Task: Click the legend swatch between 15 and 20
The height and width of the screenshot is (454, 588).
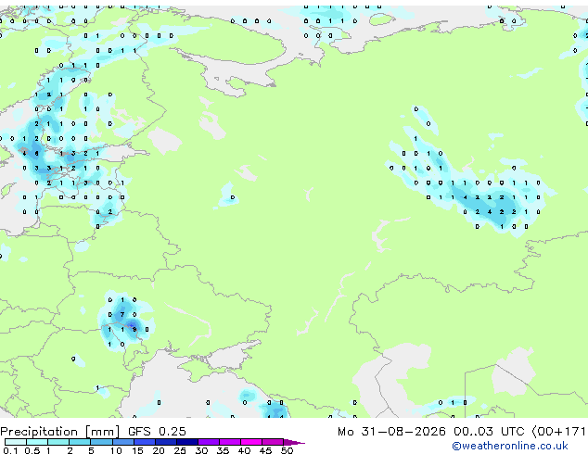Action: click(145, 442)
